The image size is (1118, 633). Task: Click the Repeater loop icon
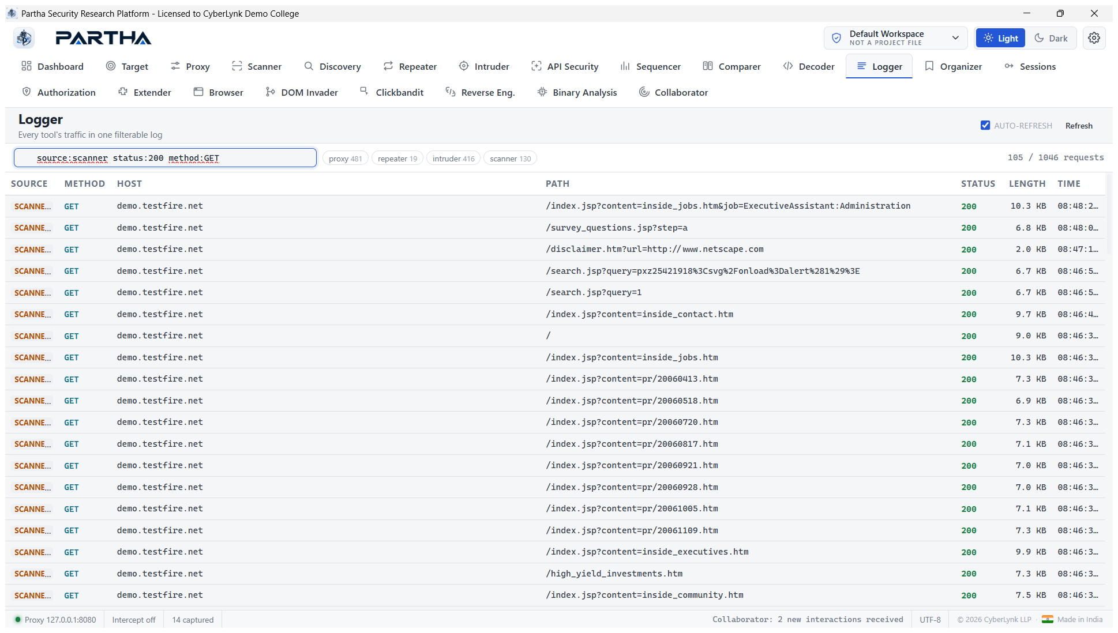point(388,66)
